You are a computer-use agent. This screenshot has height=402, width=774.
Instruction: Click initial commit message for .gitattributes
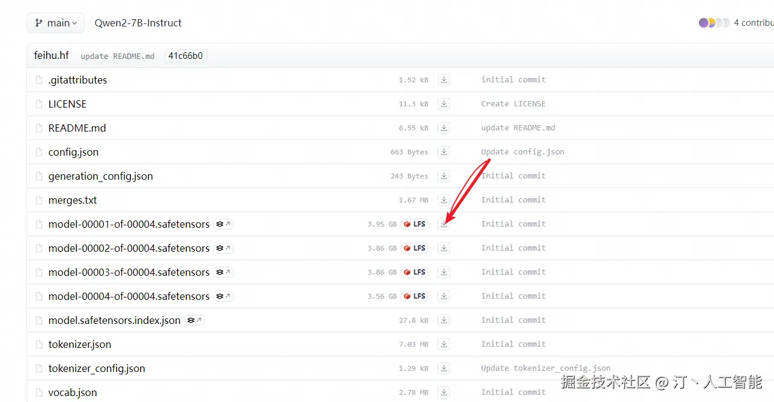(x=513, y=79)
